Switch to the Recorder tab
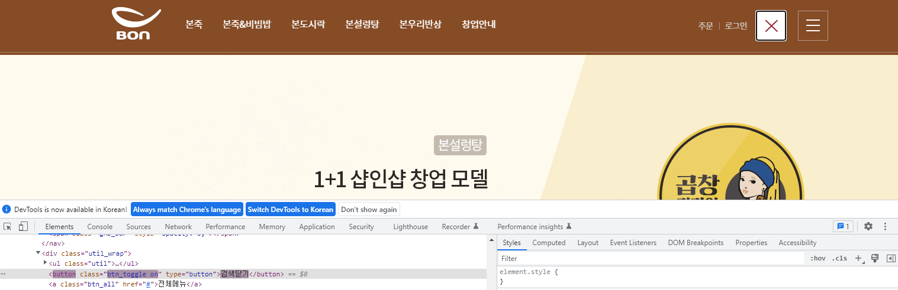This screenshot has height=290, width=898. pyautogui.click(x=460, y=226)
